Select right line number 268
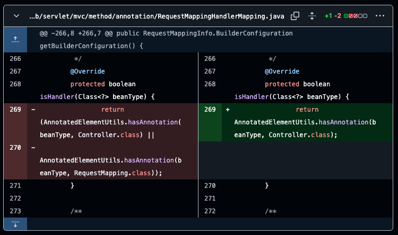This screenshot has width=398, height=235. tap(210, 84)
